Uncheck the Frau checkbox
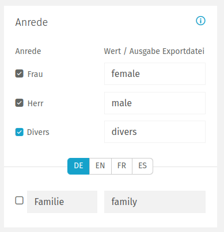Screen dimensions: 224x232 20,74
